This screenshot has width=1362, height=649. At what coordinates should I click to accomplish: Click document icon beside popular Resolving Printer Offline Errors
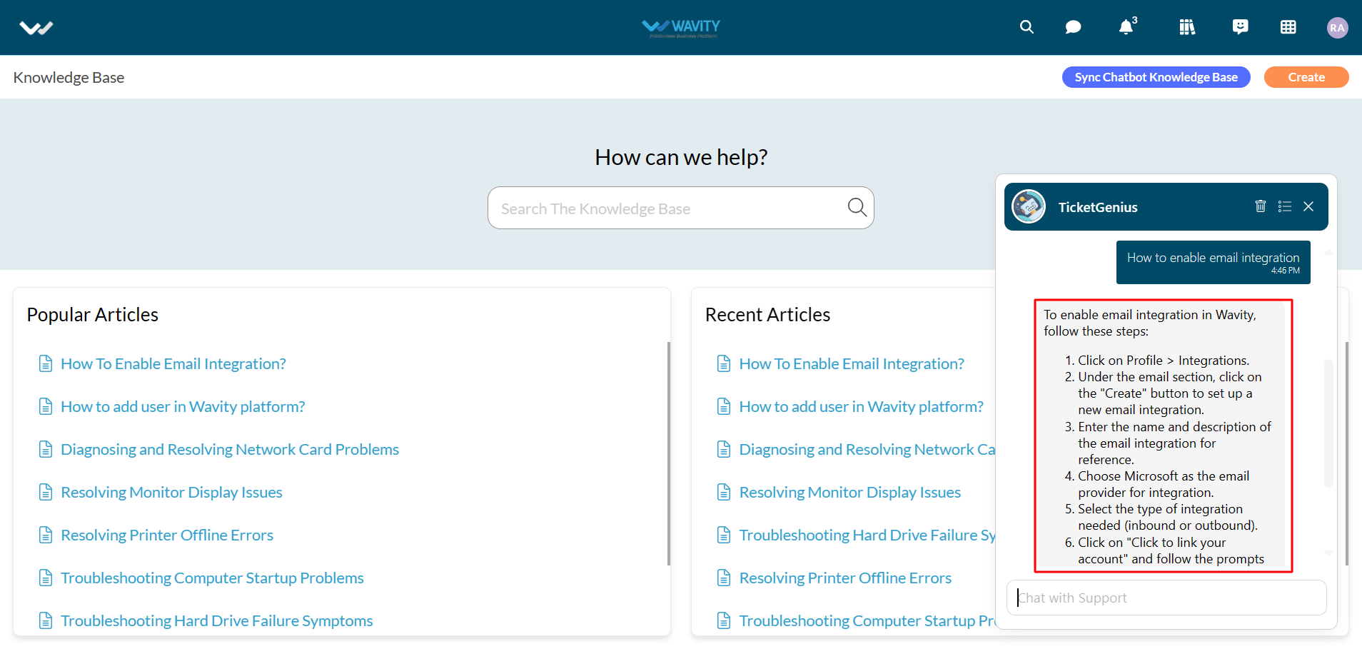pos(46,535)
